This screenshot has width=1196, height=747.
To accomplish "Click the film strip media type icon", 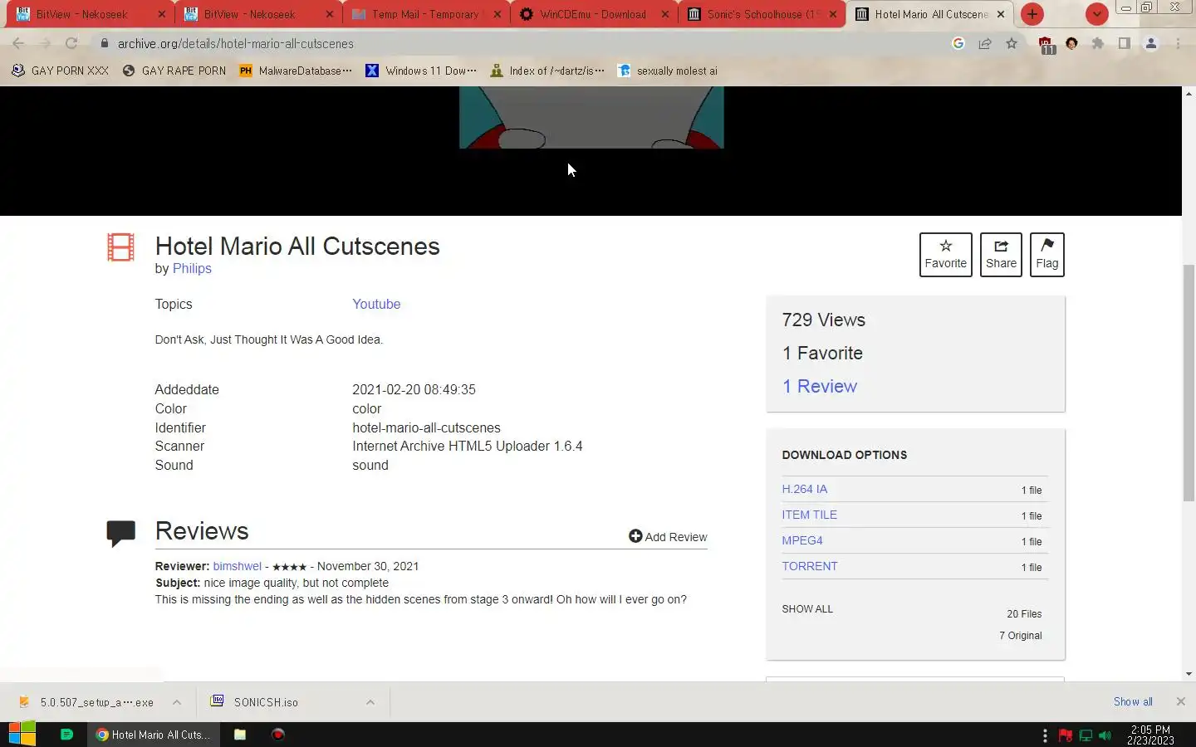I will [x=120, y=247].
